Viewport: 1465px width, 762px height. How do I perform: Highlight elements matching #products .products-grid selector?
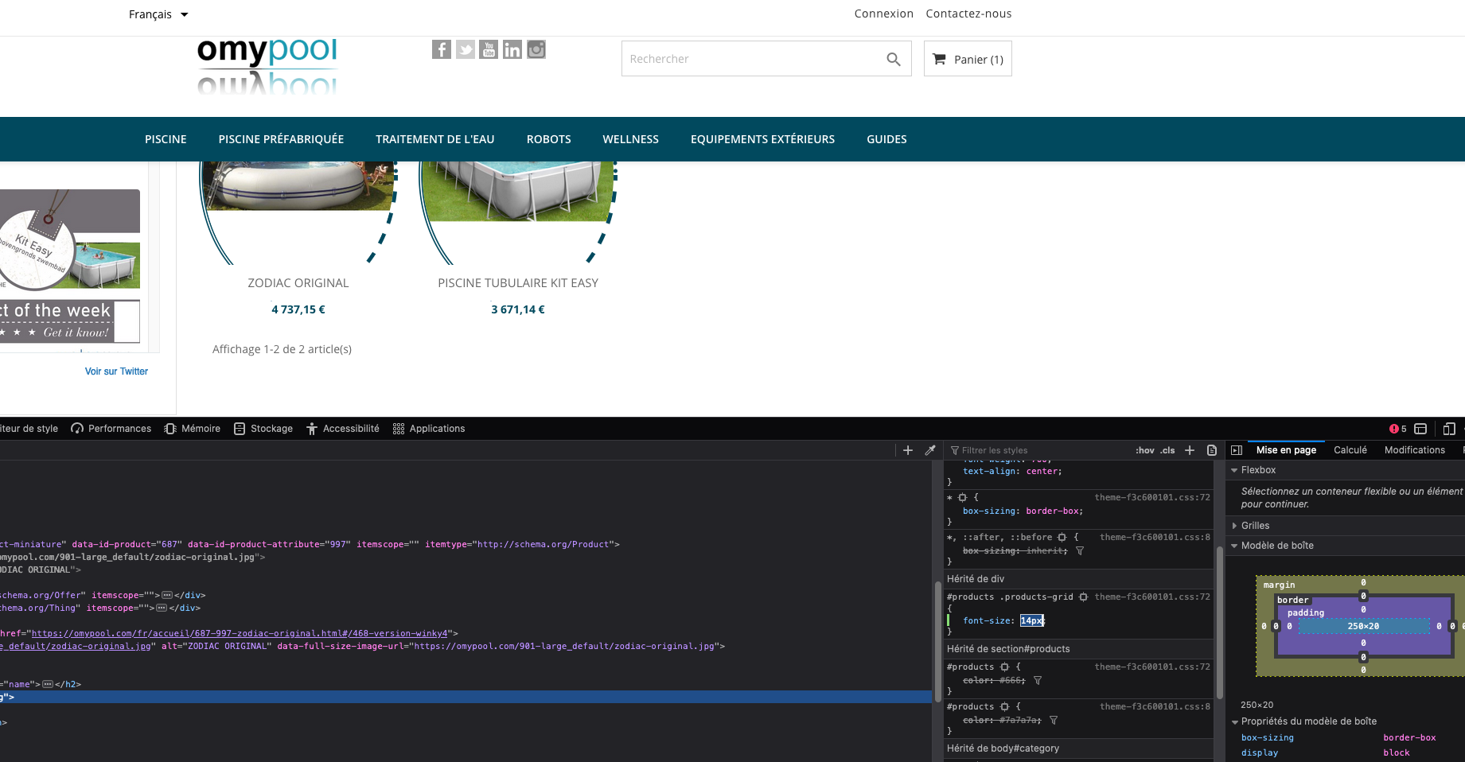pyautogui.click(x=1083, y=597)
